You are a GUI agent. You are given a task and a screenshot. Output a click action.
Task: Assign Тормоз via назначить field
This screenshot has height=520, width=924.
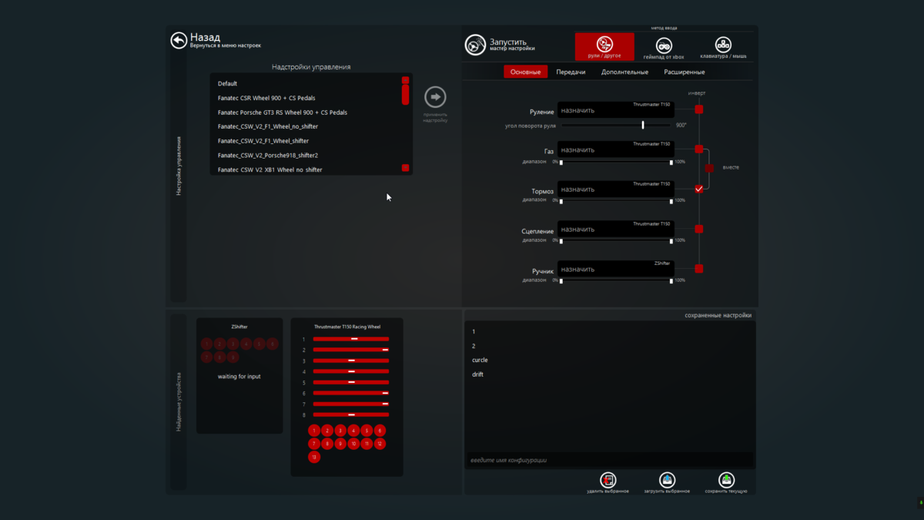pyautogui.click(x=616, y=190)
